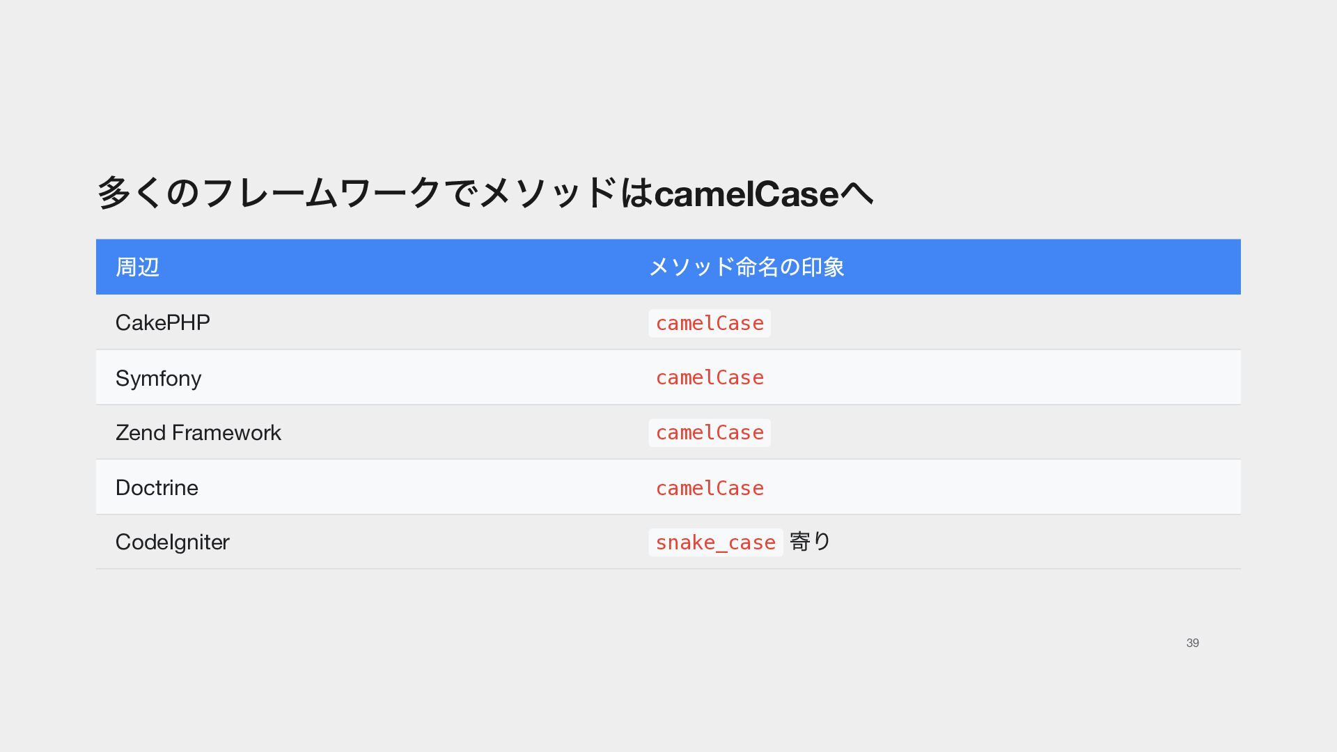Screen dimensions: 1337x752
Task: Click the Doctrine row label
Action: [157, 487]
